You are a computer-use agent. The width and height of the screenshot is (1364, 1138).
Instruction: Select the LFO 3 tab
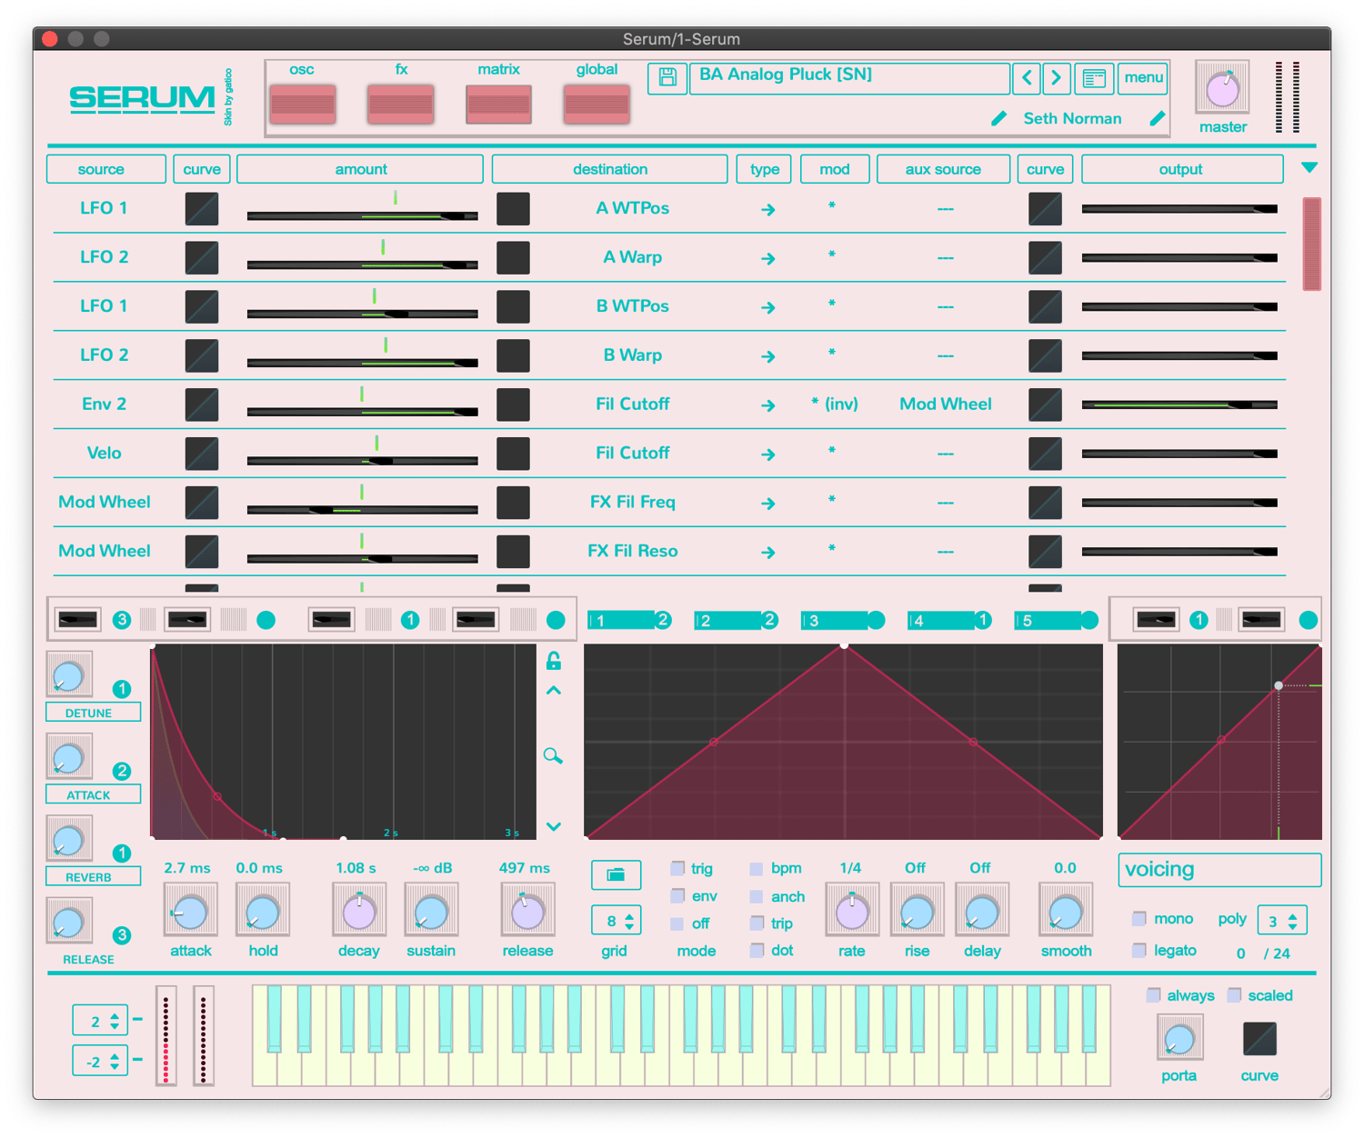coord(842,621)
